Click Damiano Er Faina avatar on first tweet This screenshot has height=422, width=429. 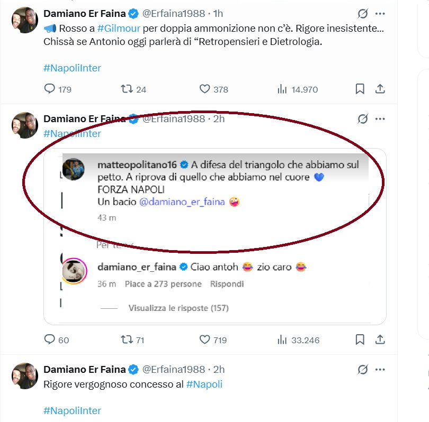[x=25, y=20]
